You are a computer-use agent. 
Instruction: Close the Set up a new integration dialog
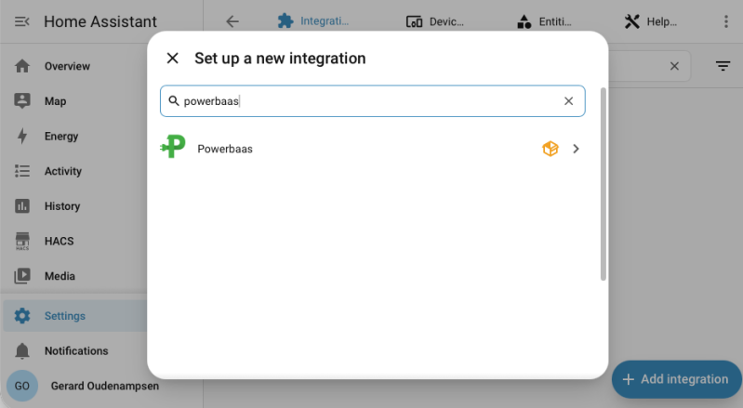[172, 59]
